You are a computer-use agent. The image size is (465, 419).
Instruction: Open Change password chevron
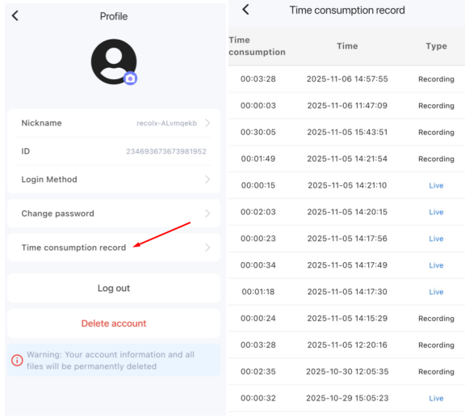click(x=207, y=214)
